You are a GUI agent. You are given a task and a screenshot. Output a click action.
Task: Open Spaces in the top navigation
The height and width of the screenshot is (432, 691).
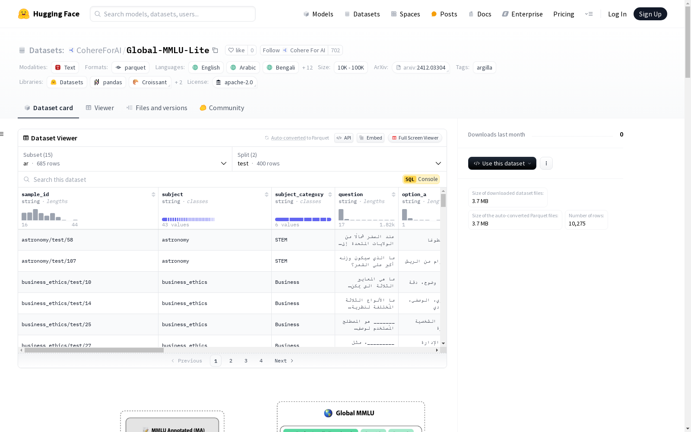(406, 14)
